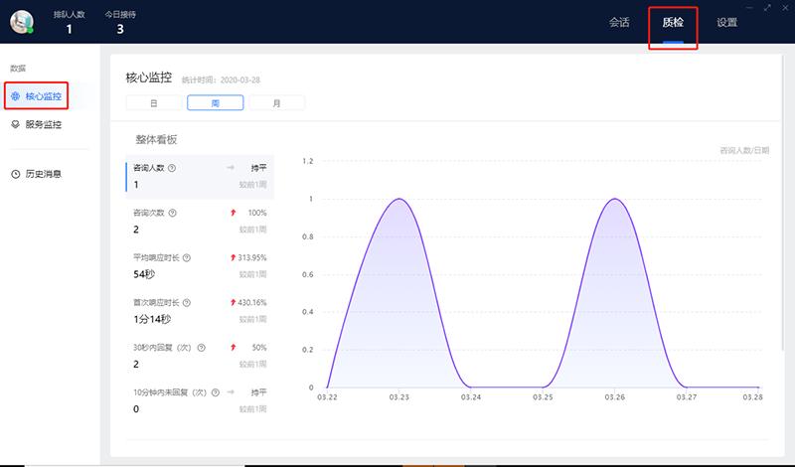Click the 核心监控 sidebar icon
The width and height of the screenshot is (795, 467).
pyautogui.click(x=16, y=96)
